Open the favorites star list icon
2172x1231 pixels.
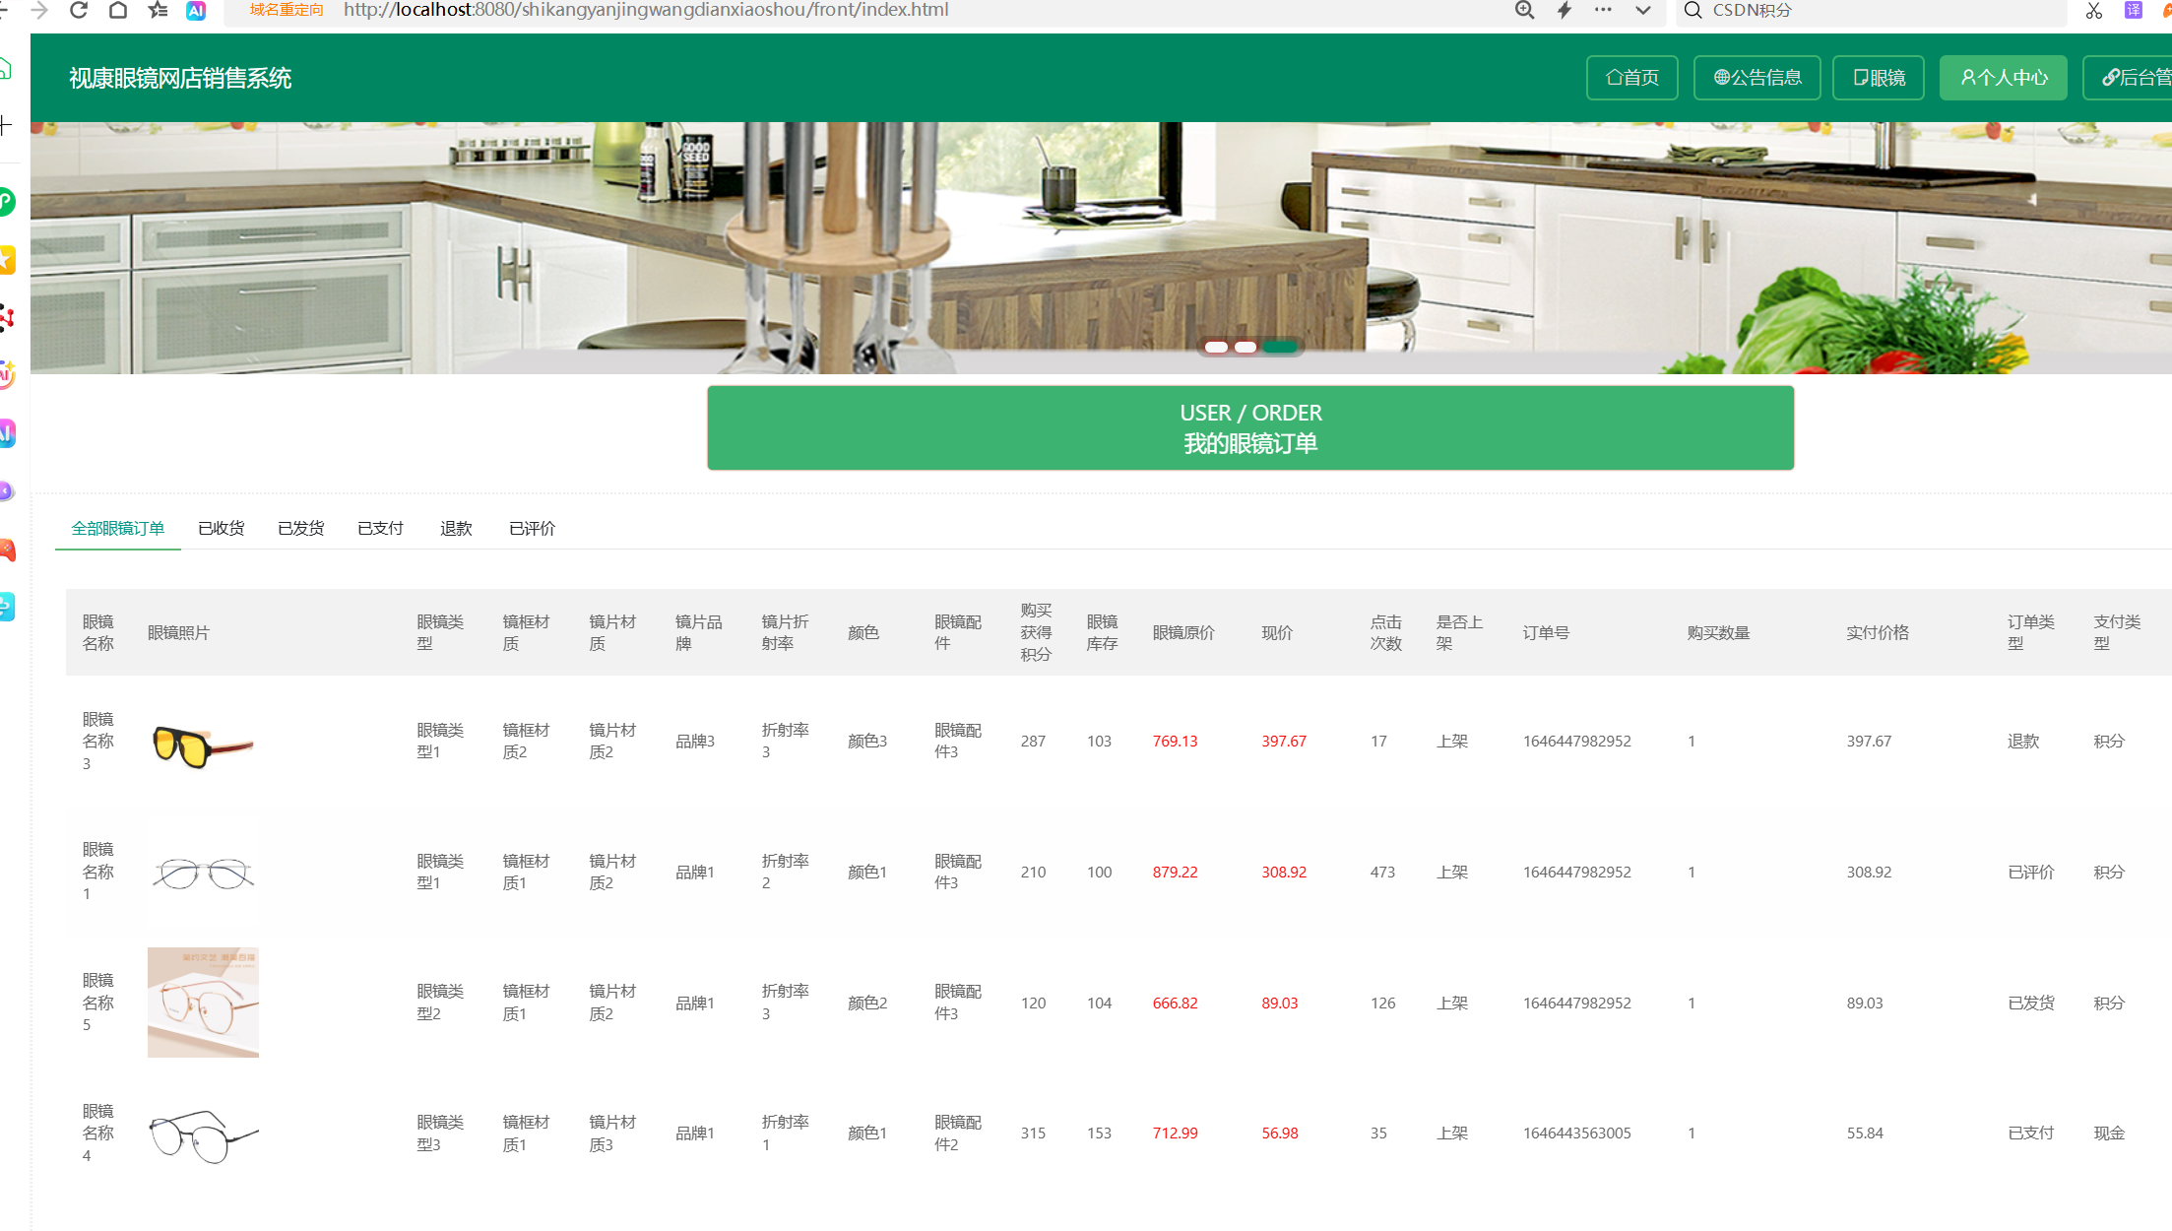[158, 10]
